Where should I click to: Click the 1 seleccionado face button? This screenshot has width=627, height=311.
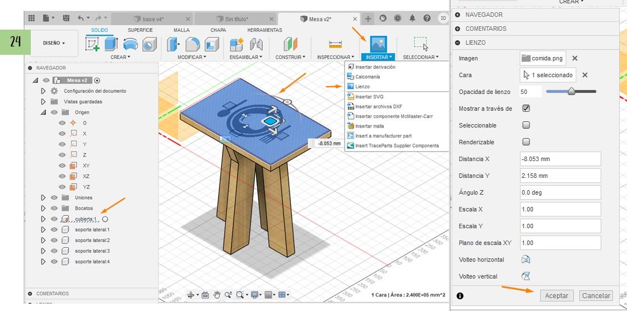click(548, 75)
